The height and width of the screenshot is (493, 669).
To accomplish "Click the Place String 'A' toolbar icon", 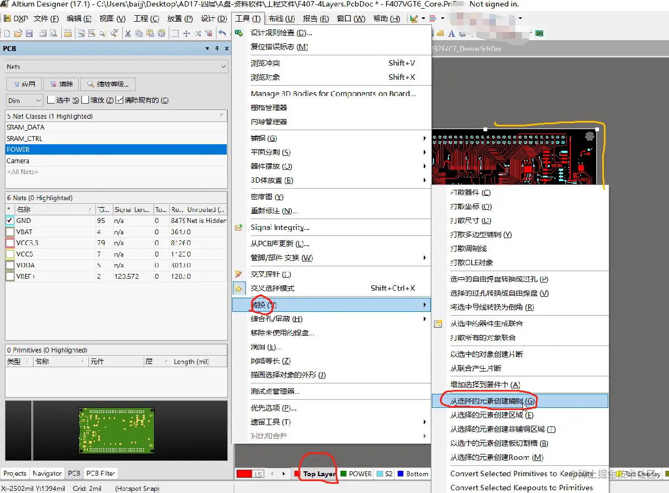I will click(451, 34).
